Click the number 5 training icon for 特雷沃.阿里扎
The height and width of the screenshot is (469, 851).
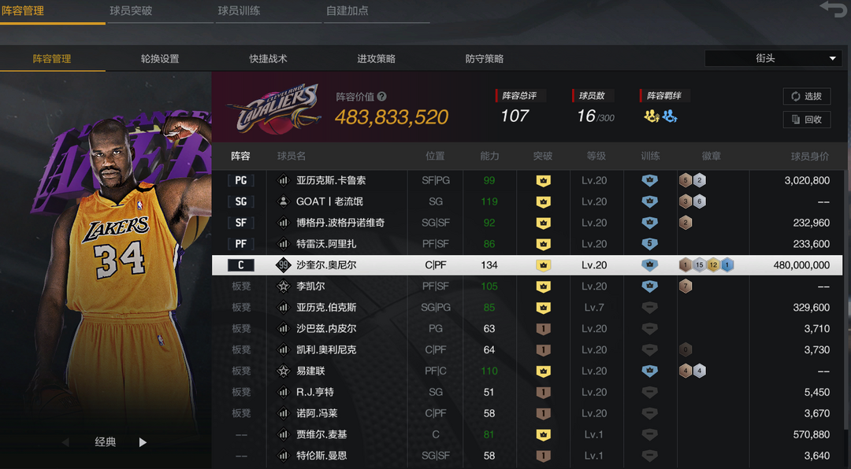649,243
